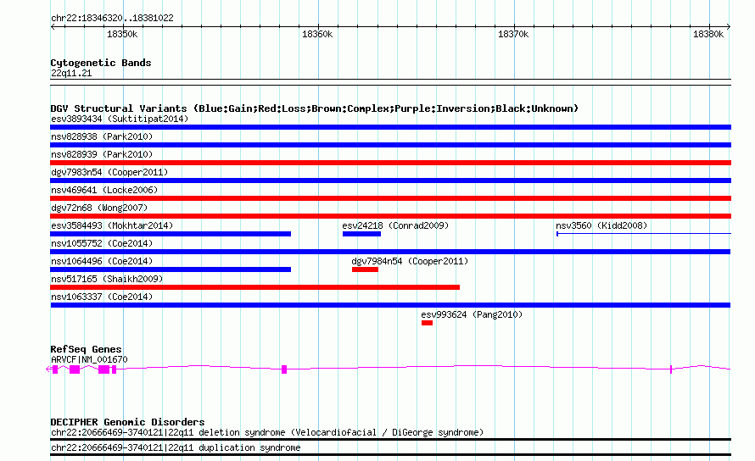Click the blue bar under dgv7983n54
This screenshot has height=461, width=755.
click(390, 181)
